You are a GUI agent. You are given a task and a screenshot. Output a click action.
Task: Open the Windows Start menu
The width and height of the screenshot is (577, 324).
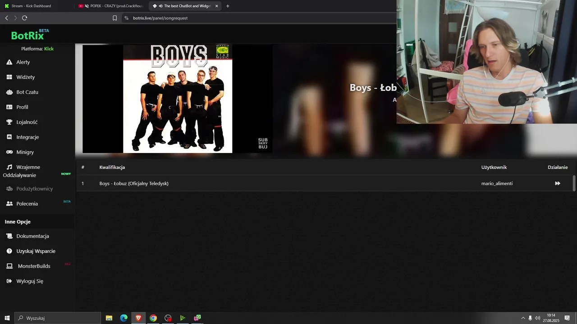7,318
